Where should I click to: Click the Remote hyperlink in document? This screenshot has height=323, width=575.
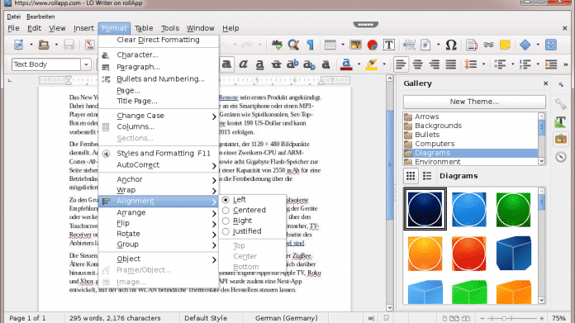(x=229, y=97)
